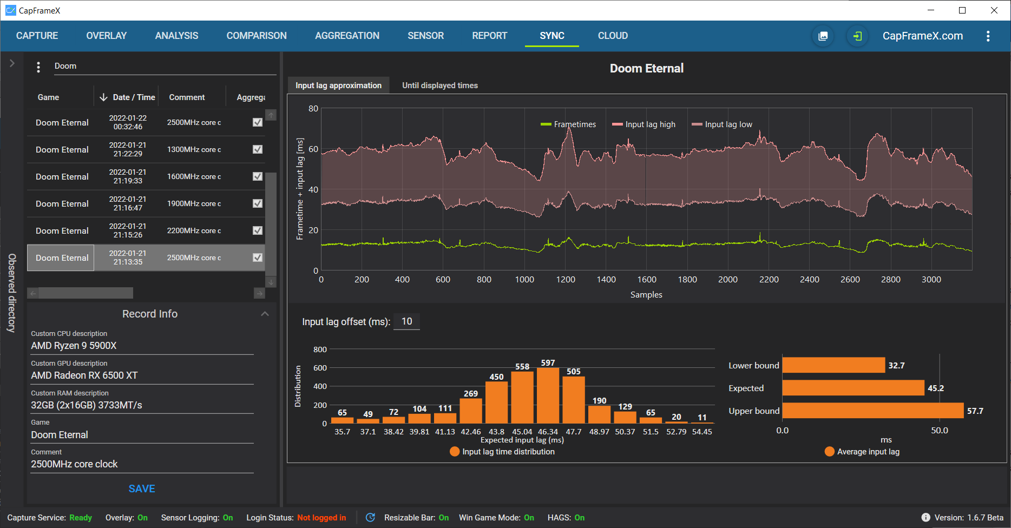The height and width of the screenshot is (528, 1011).
Task: Click the Doom search filter field
Action: pos(165,66)
